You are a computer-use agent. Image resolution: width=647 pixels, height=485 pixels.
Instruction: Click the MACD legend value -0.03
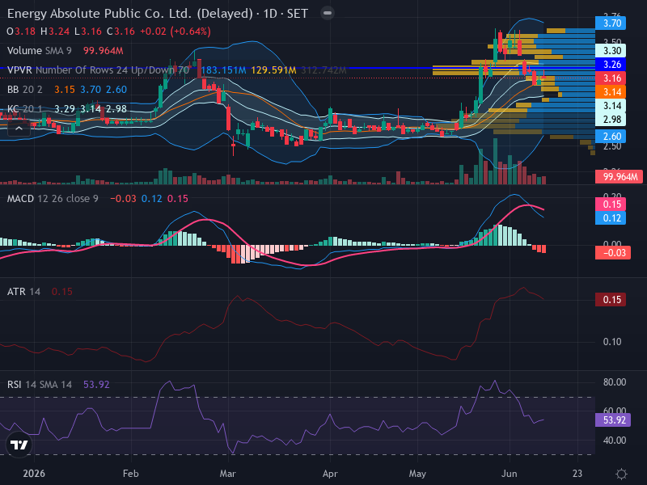pyautogui.click(x=123, y=199)
